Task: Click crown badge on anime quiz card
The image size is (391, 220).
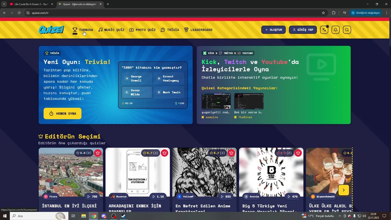Action: pyautogui.click(x=231, y=153)
